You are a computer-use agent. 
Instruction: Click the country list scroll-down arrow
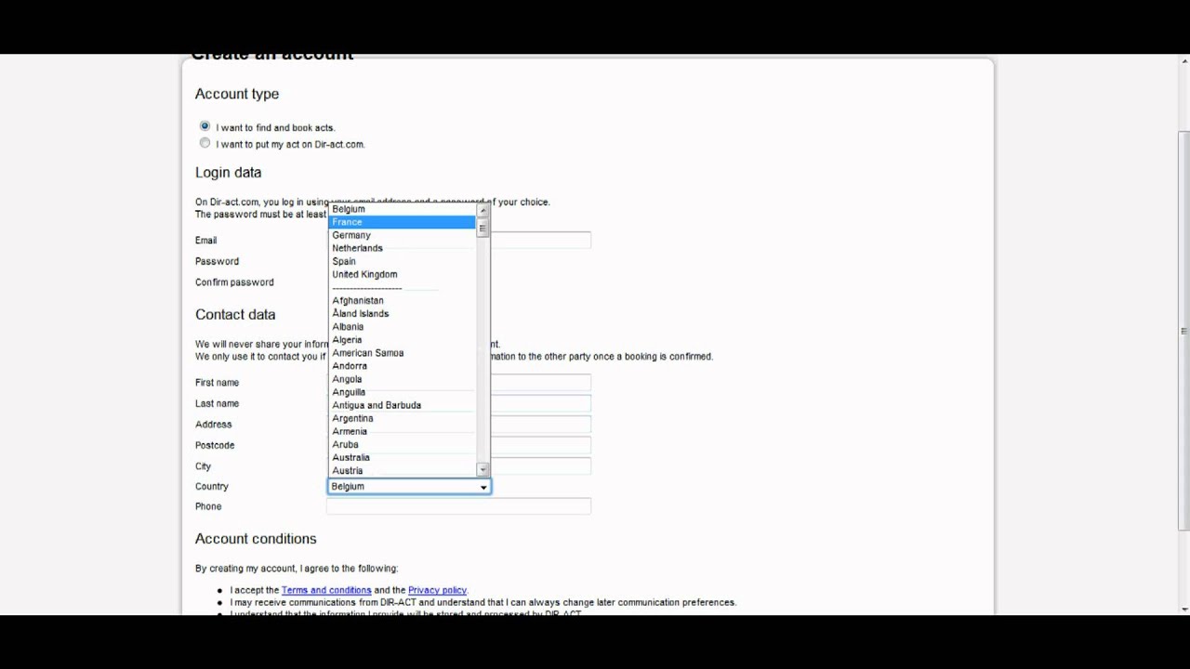(483, 470)
